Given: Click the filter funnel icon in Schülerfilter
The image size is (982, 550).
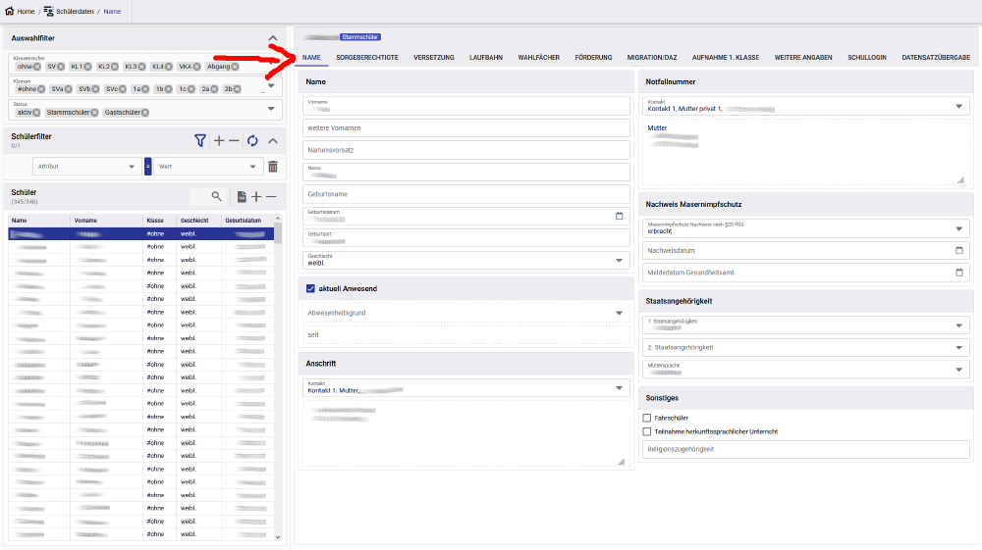Looking at the screenshot, I should (200, 141).
